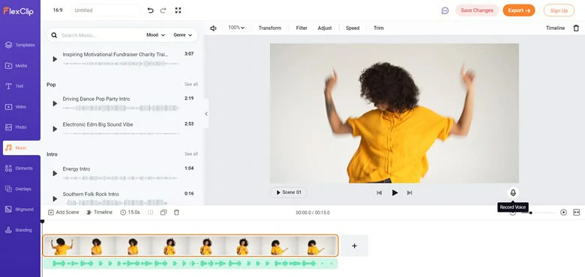Click Add Scene button
The image size is (585, 277).
(x=64, y=212)
